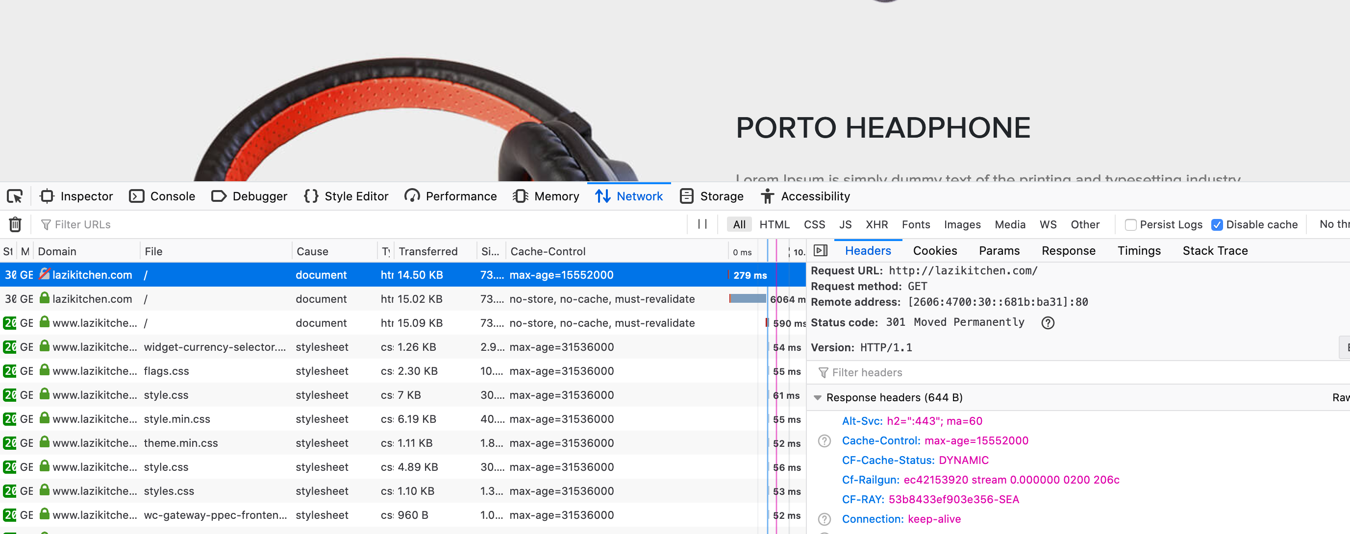
Task: Filter requests by WS
Action: [x=1048, y=224]
